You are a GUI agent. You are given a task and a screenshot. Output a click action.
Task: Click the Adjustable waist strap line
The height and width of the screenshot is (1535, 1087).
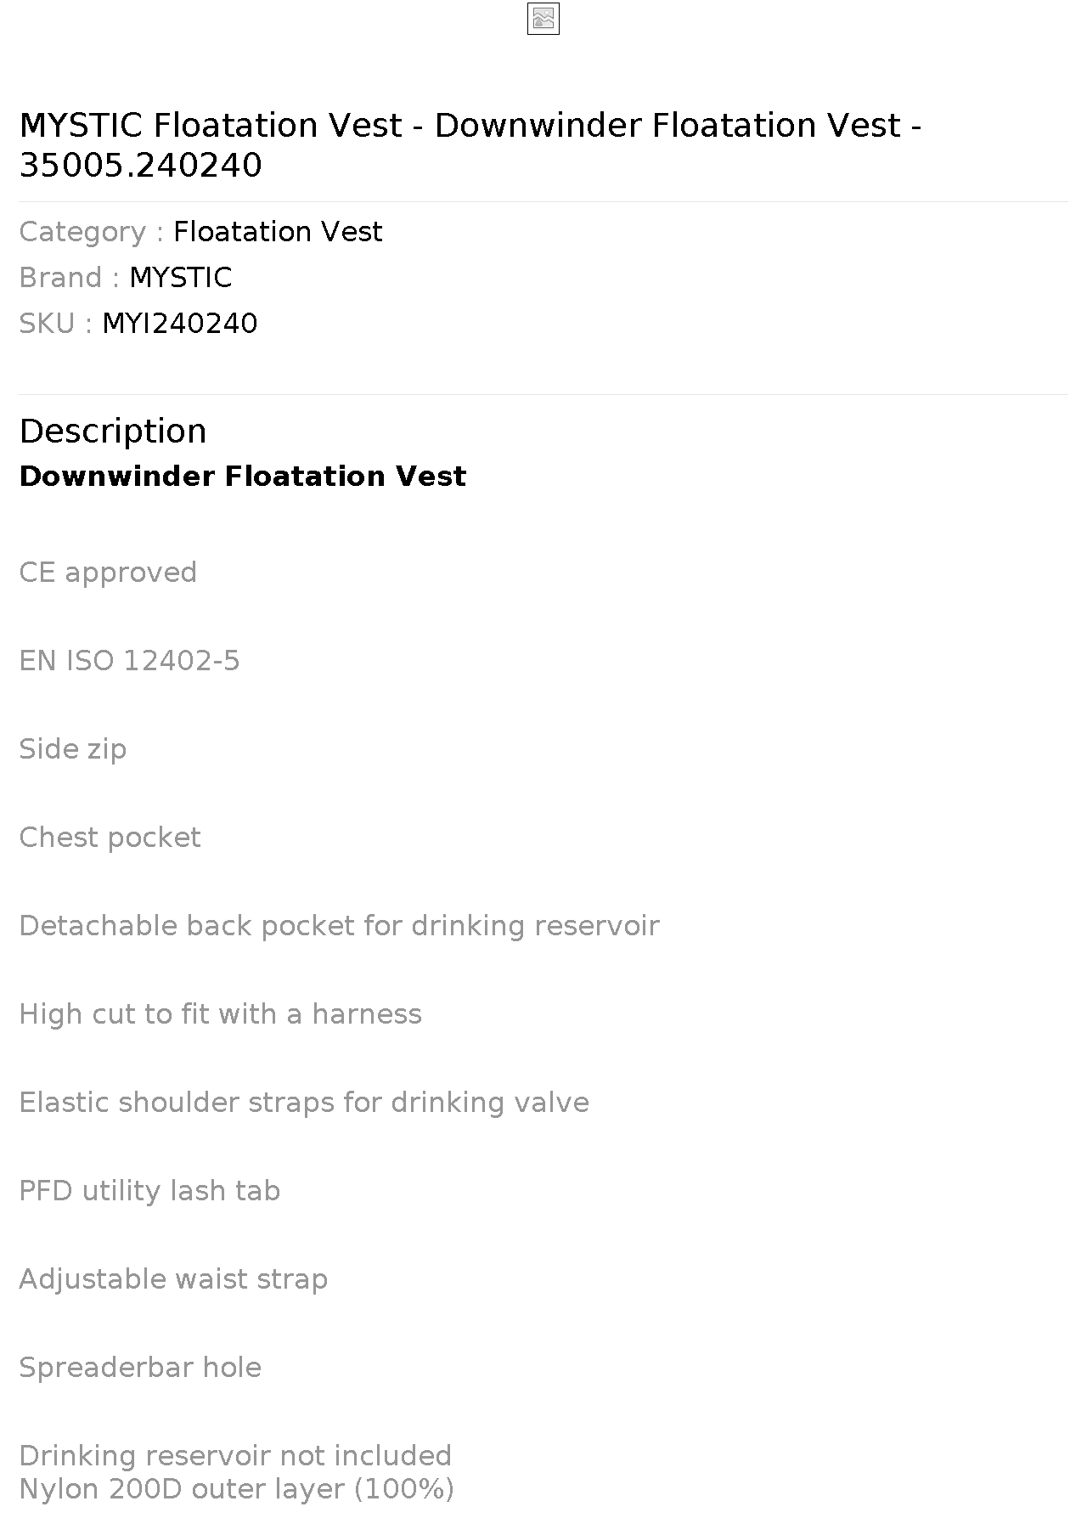(173, 1279)
